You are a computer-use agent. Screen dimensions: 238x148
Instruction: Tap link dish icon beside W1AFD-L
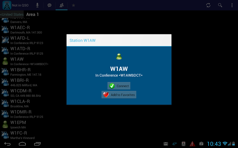[5, 40]
